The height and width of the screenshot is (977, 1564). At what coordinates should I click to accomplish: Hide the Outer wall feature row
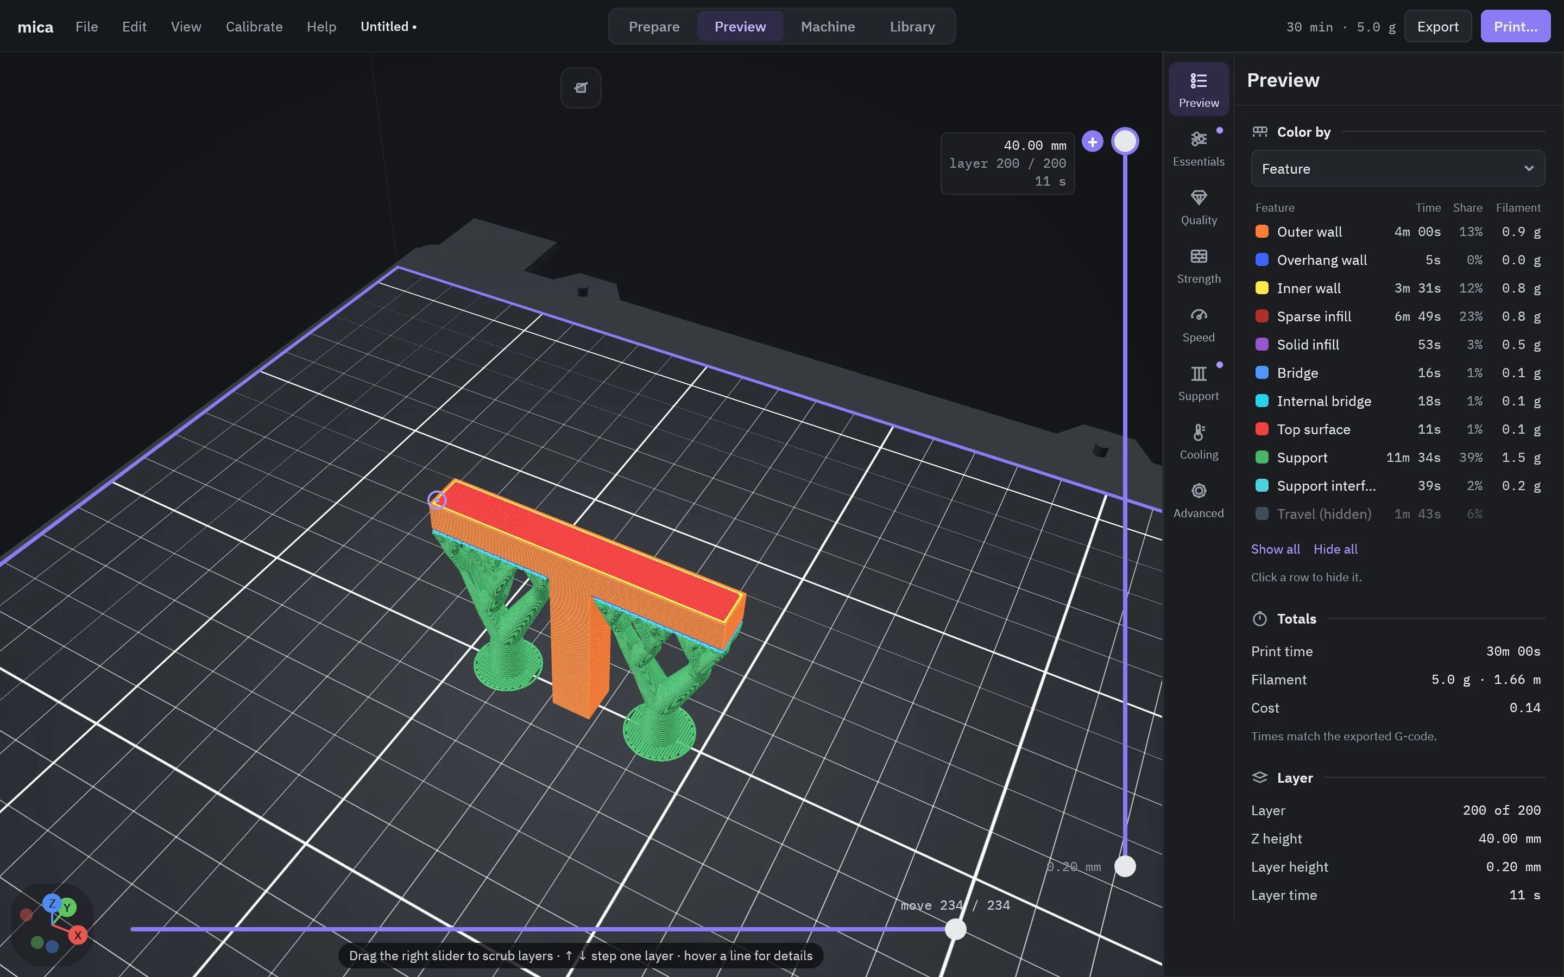click(x=1398, y=232)
